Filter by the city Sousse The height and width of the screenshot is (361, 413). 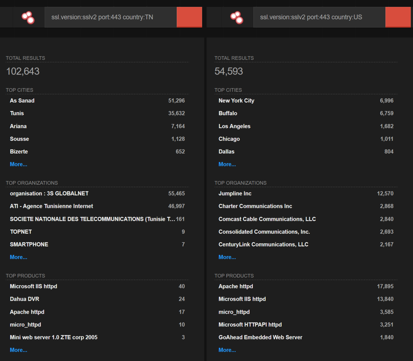pyautogui.click(x=20, y=139)
